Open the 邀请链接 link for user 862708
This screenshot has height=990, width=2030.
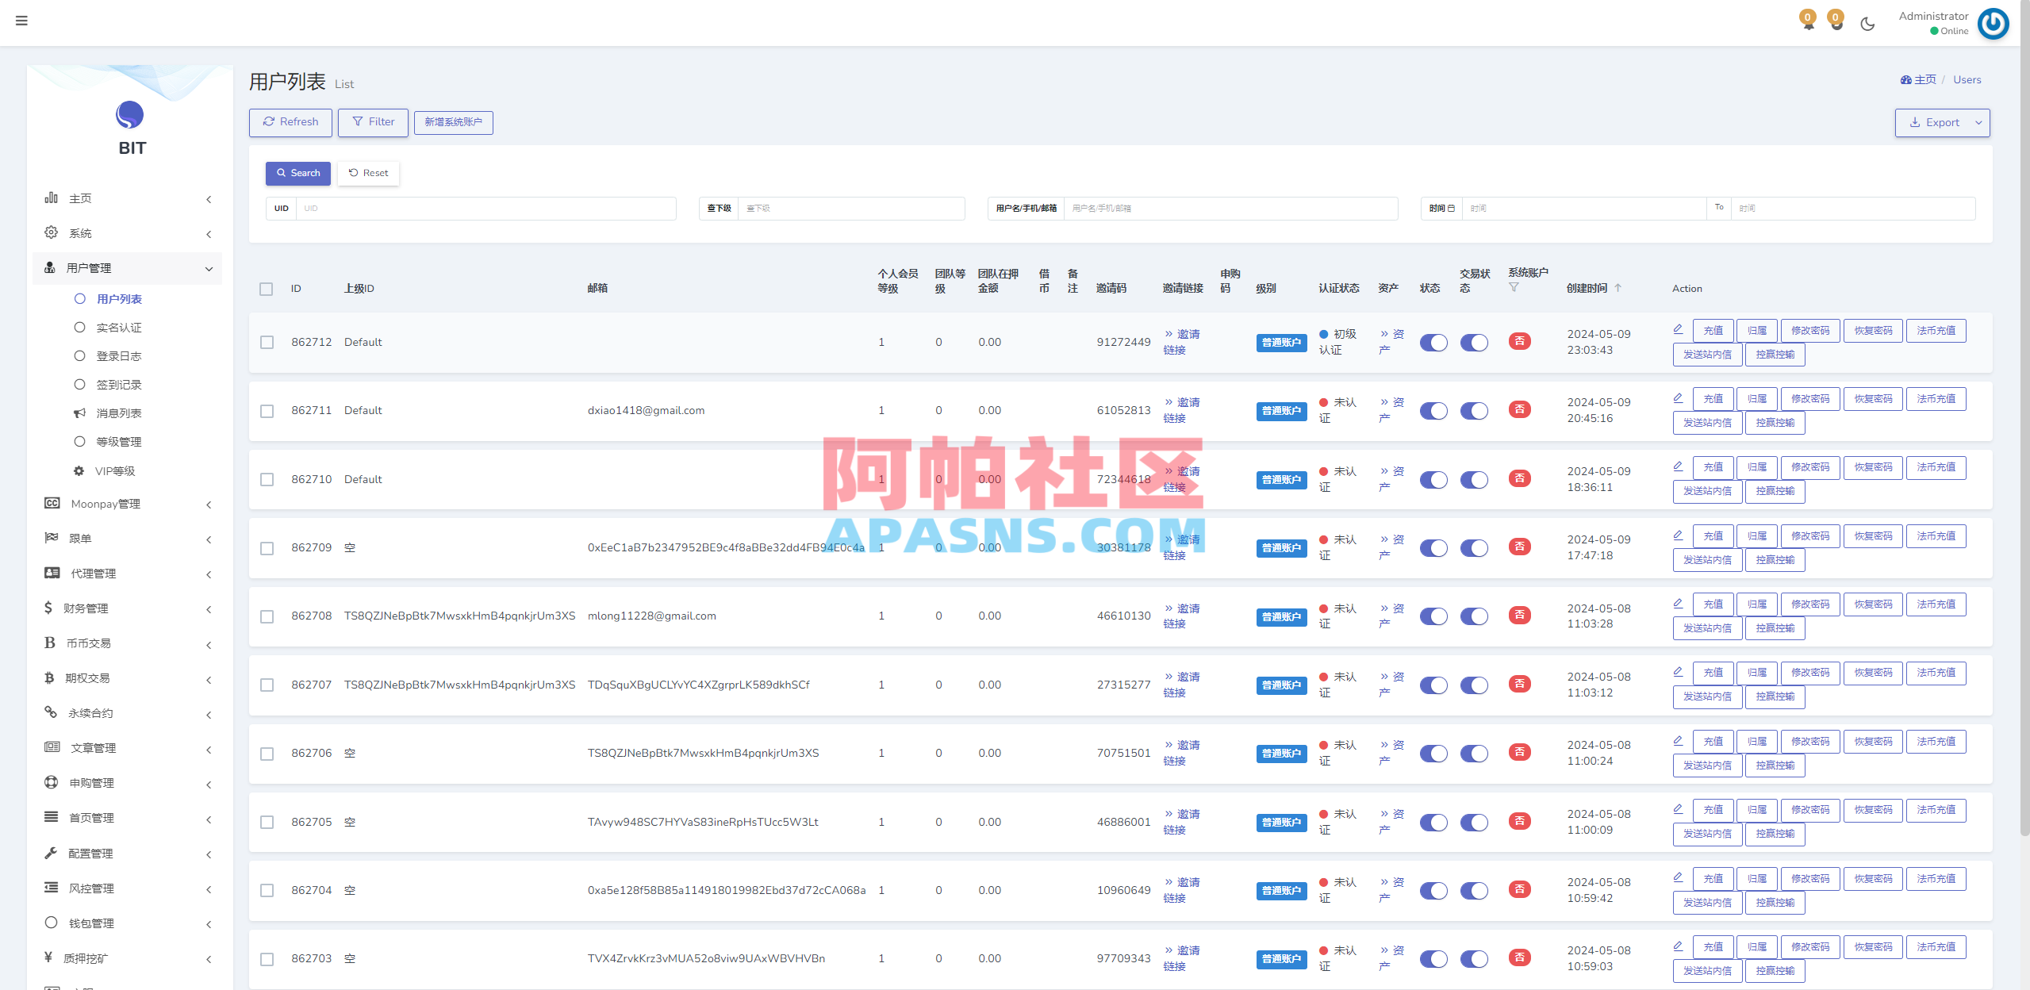click(x=1181, y=616)
